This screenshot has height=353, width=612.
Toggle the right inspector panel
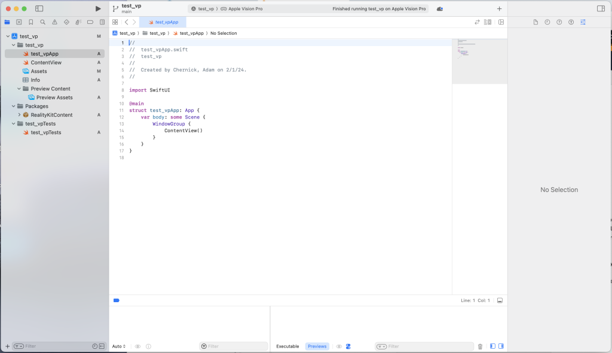pyautogui.click(x=601, y=9)
